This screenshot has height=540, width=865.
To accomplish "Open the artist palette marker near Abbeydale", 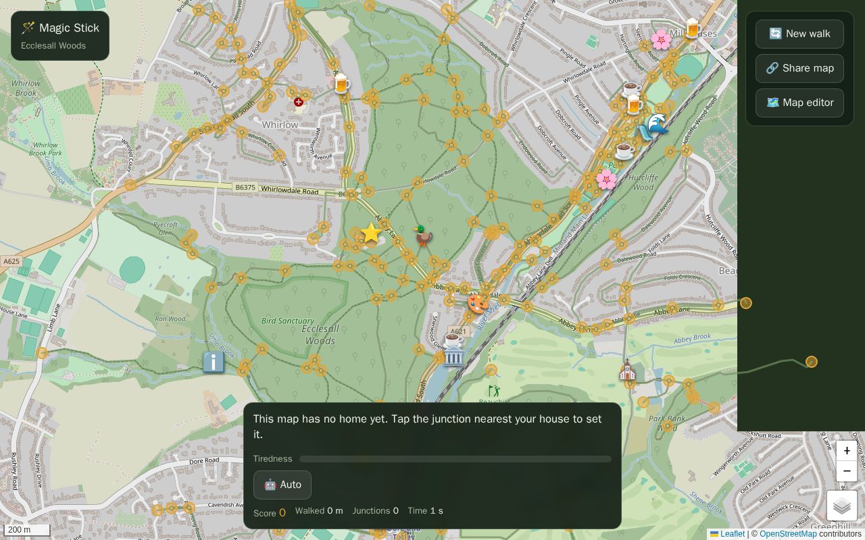I will pyautogui.click(x=478, y=303).
